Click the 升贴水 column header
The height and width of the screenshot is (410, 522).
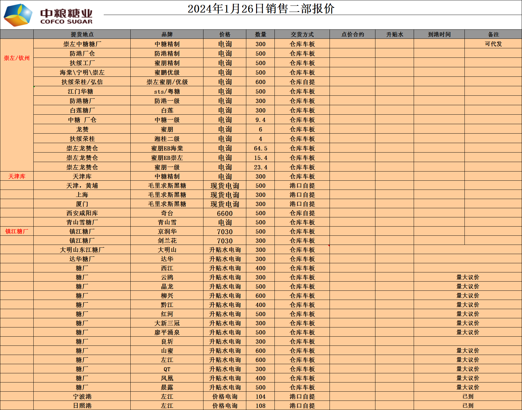tap(394, 34)
